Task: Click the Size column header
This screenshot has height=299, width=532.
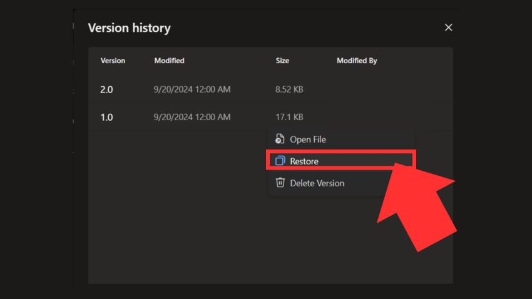Action: (x=282, y=61)
